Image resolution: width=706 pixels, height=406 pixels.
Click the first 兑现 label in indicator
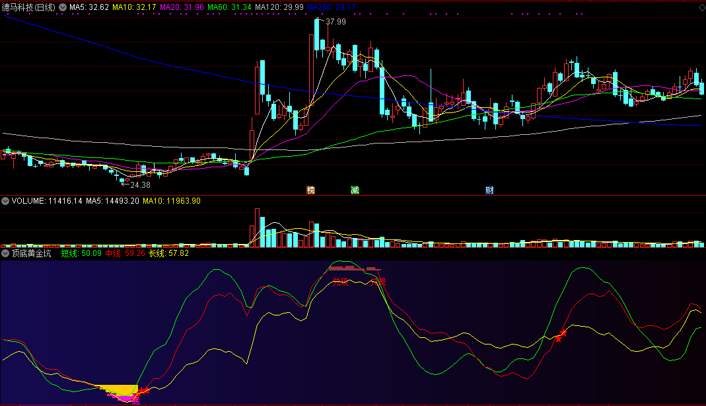click(340, 282)
